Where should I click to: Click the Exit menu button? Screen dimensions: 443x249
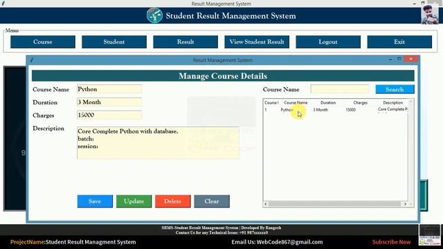tap(399, 41)
